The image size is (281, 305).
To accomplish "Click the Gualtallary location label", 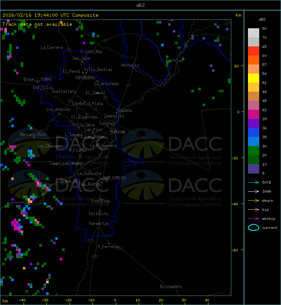I will (x=64, y=91).
